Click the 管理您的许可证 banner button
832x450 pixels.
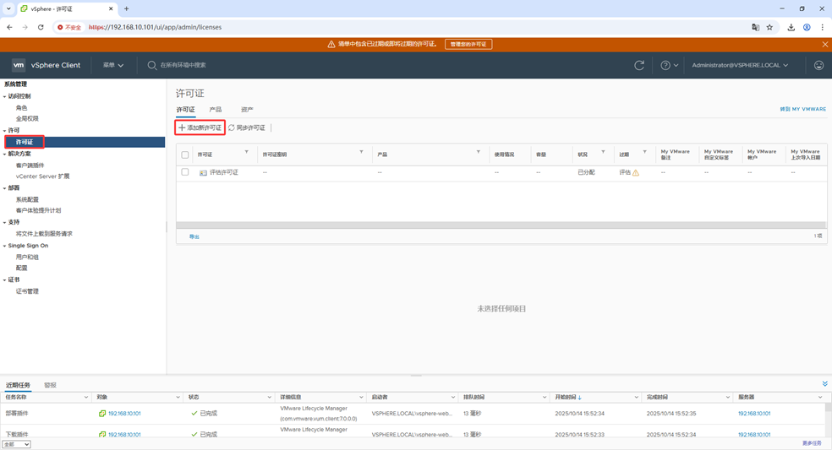[468, 44]
